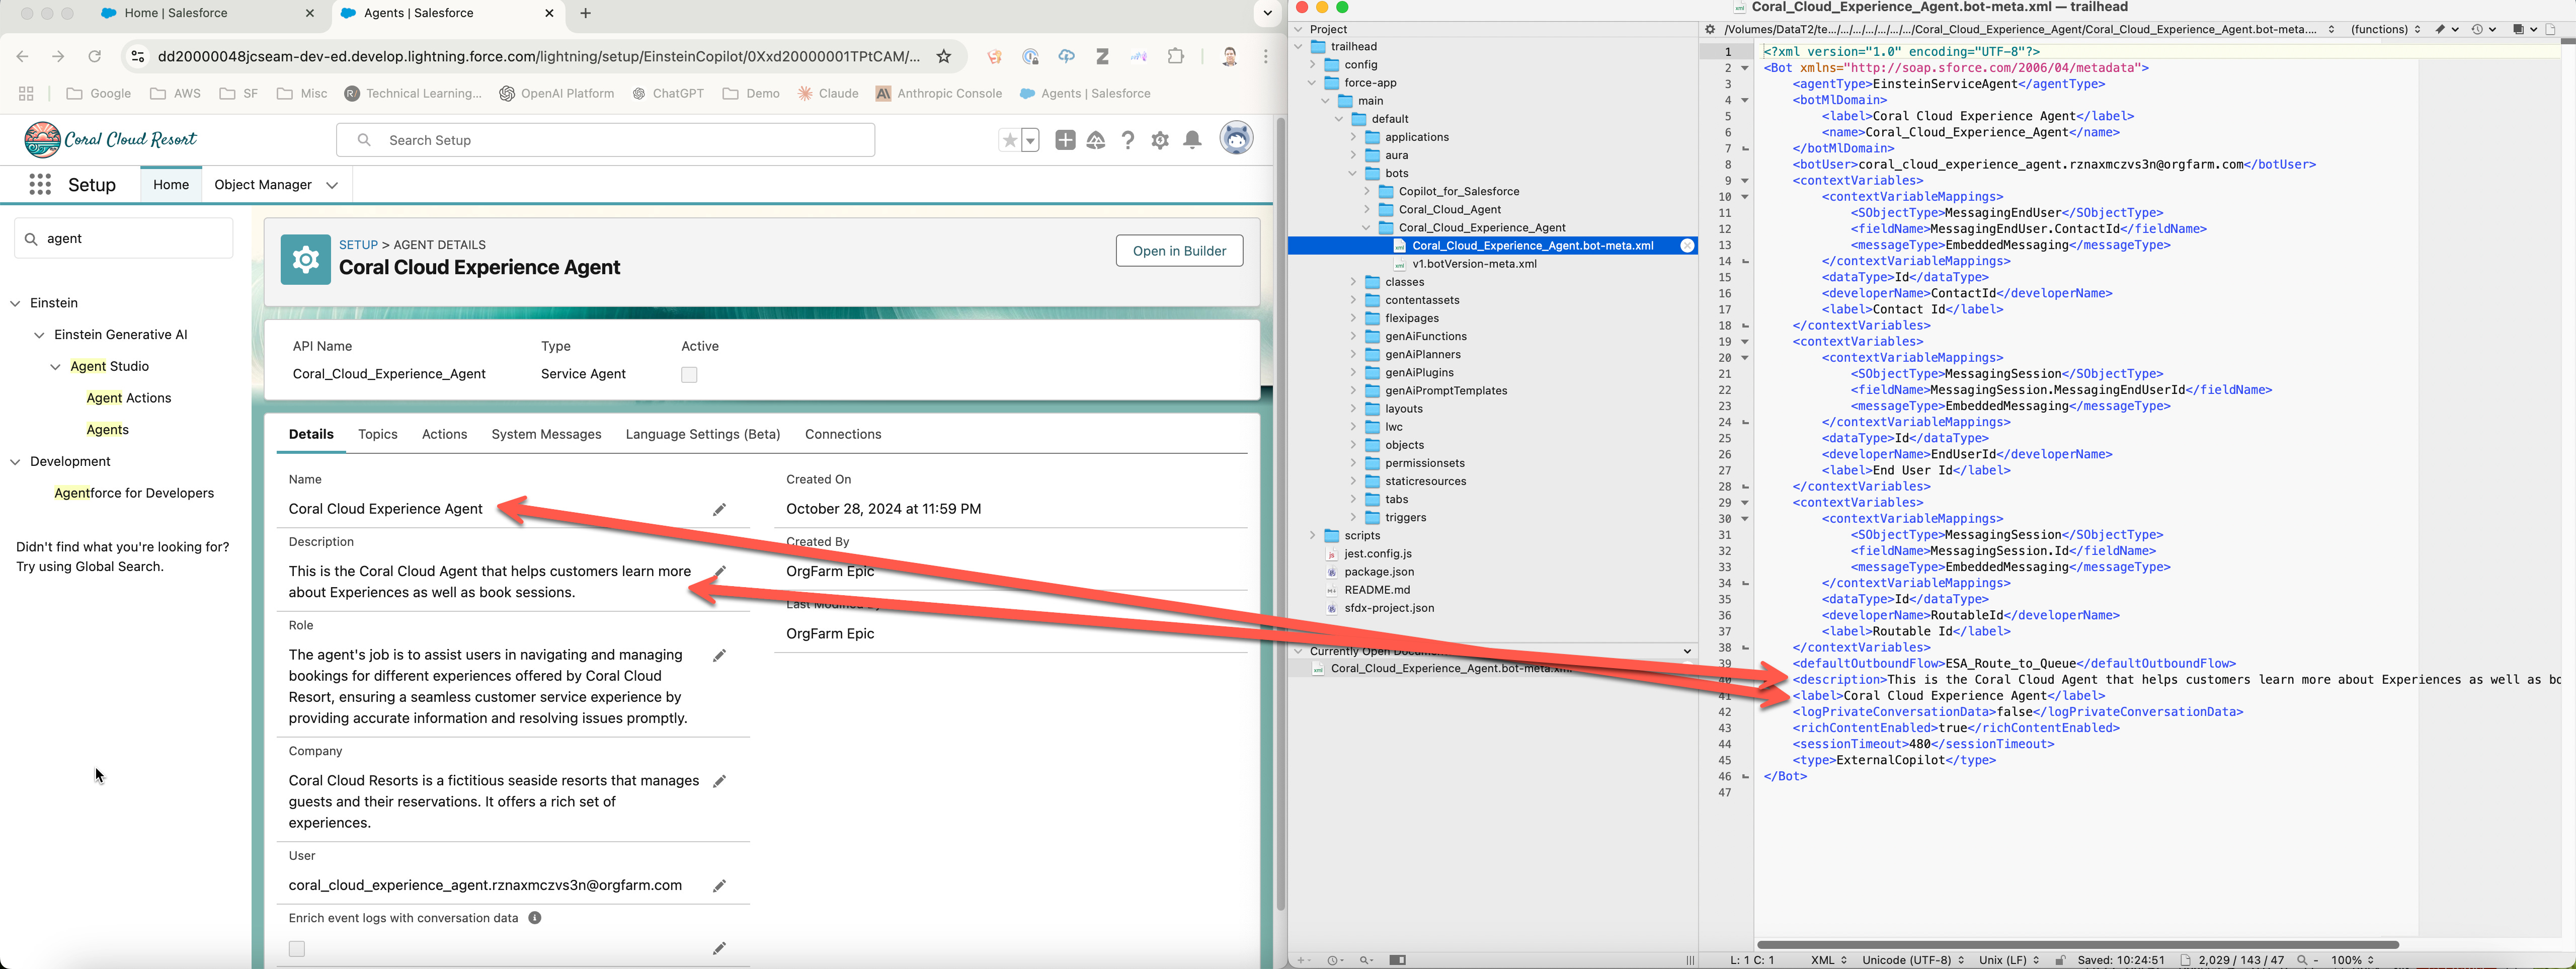Open new browser tab with plus
This screenshot has width=2576, height=969.
coord(585,13)
